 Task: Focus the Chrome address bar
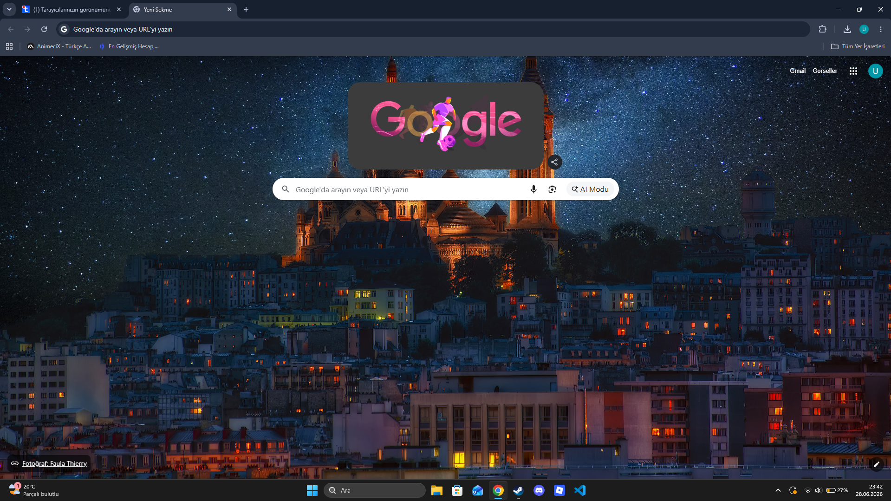(x=433, y=29)
